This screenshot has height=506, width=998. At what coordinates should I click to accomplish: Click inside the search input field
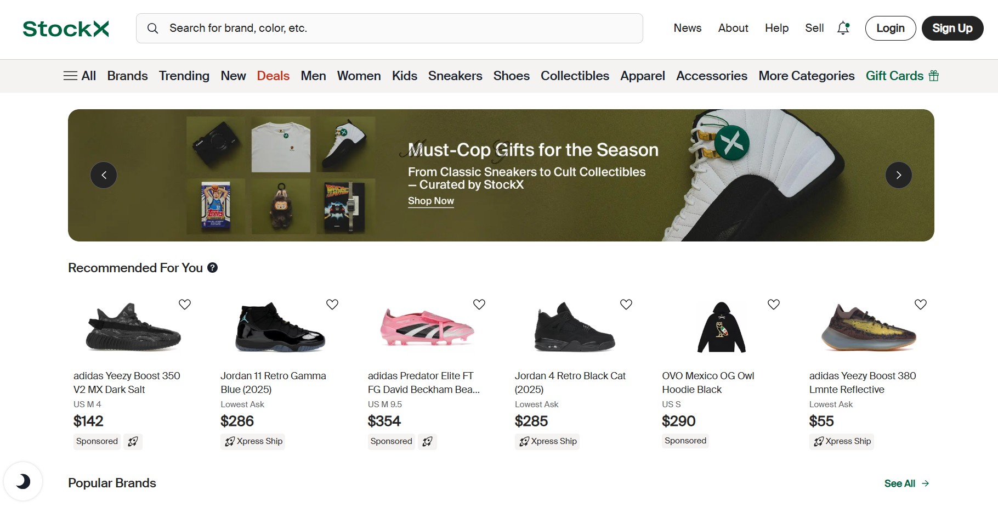click(384, 28)
